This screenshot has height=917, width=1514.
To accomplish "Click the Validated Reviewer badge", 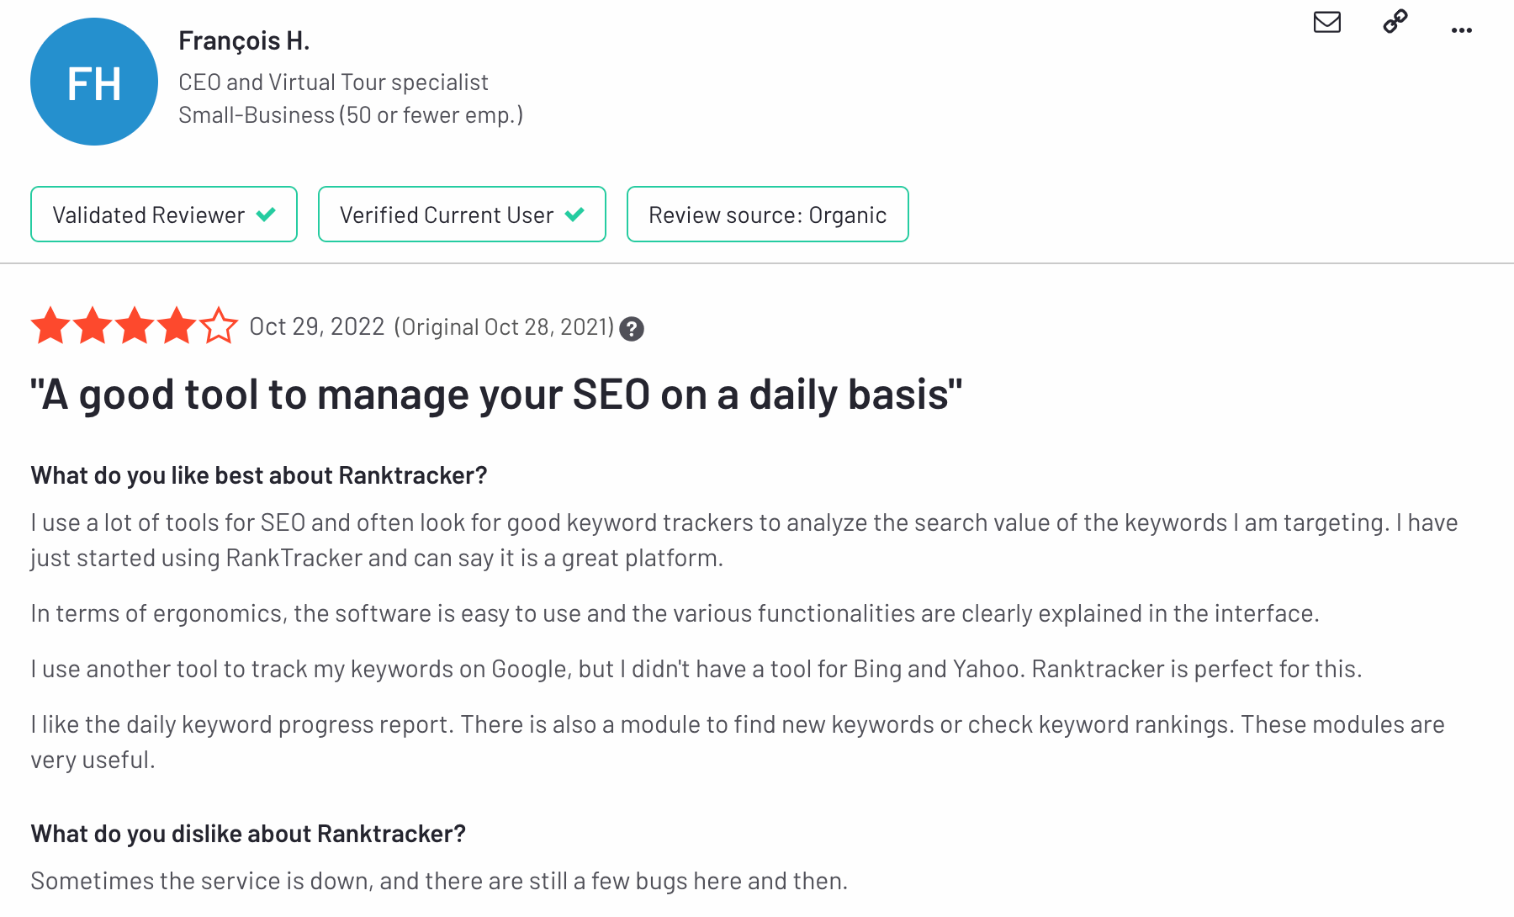I will [164, 215].
